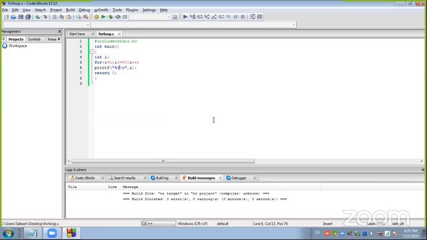Open the Search menu
The width and height of the screenshot is (427, 240).
40,10
